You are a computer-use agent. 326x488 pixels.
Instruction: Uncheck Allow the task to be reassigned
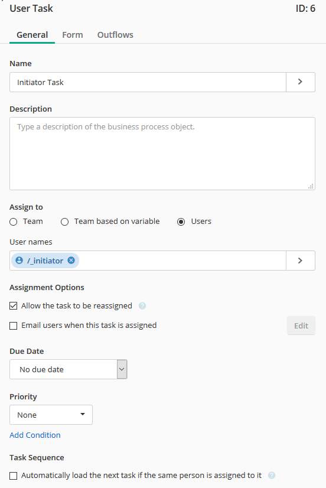coord(14,306)
